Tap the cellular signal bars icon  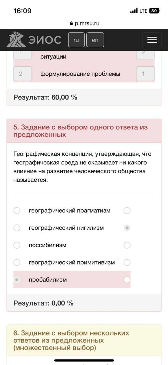(134, 11)
